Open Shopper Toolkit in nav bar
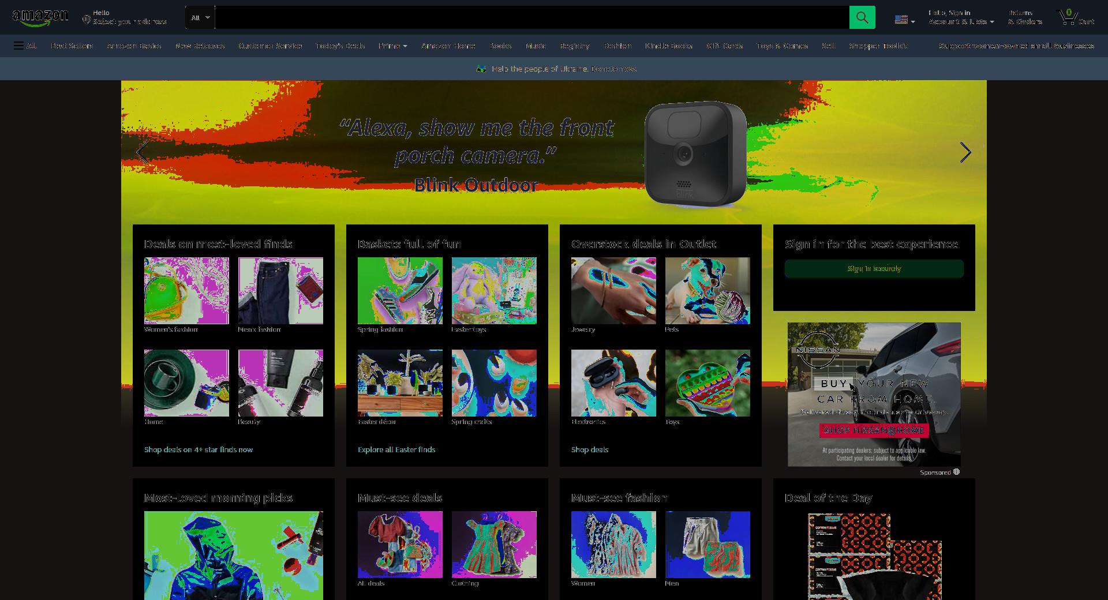The height and width of the screenshot is (600, 1108). tap(878, 46)
